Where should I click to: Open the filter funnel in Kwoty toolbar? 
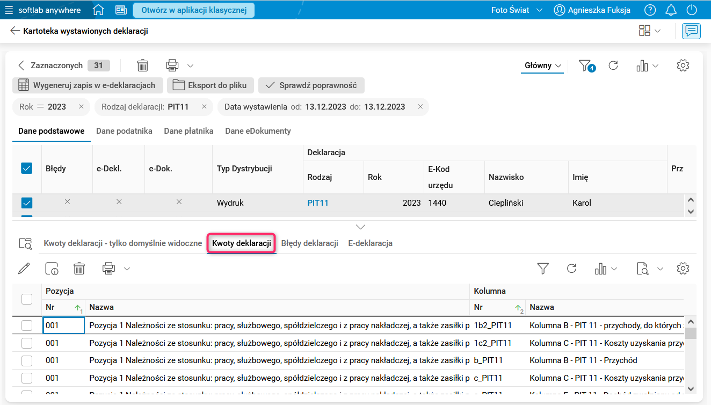coord(543,269)
